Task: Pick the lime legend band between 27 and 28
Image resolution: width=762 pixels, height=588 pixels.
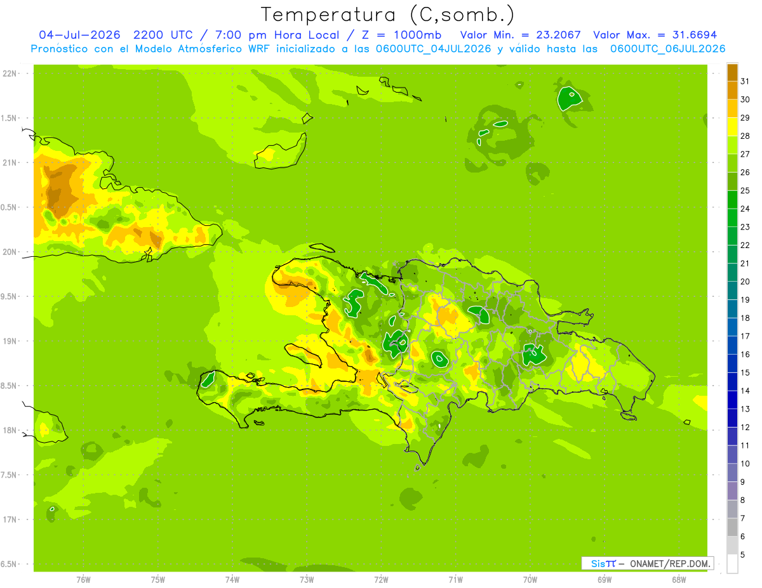Action: point(732,145)
